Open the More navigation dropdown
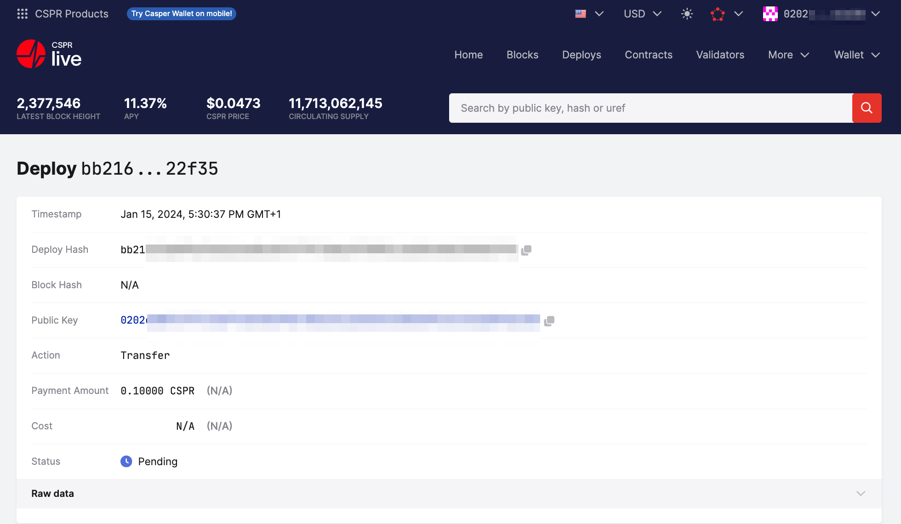 (788, 55)
